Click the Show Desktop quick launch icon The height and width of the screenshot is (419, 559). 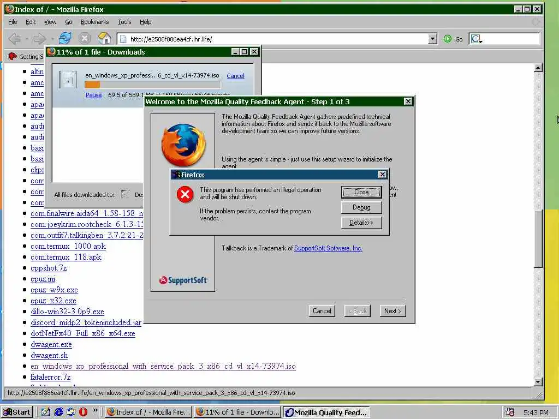click(x=46, y=412)
